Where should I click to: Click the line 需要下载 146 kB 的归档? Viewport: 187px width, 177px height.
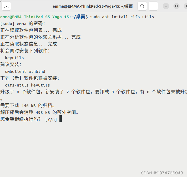[27, 105]
